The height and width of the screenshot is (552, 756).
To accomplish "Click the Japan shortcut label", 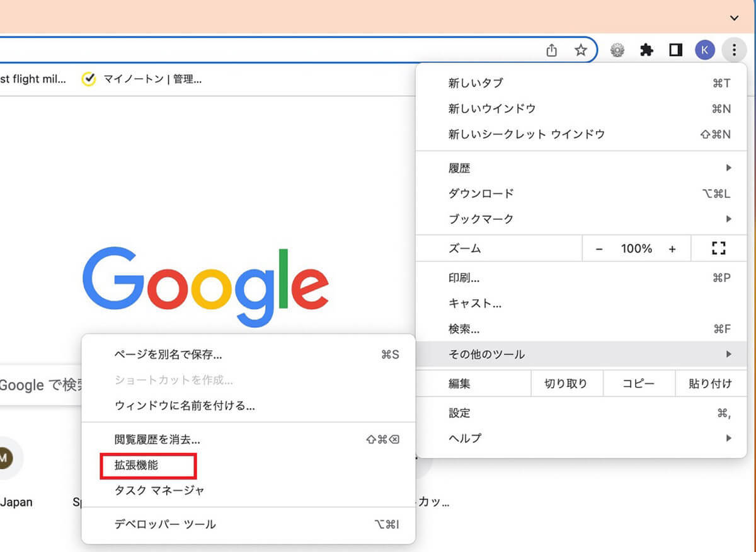I will click(x=16, y=502).
